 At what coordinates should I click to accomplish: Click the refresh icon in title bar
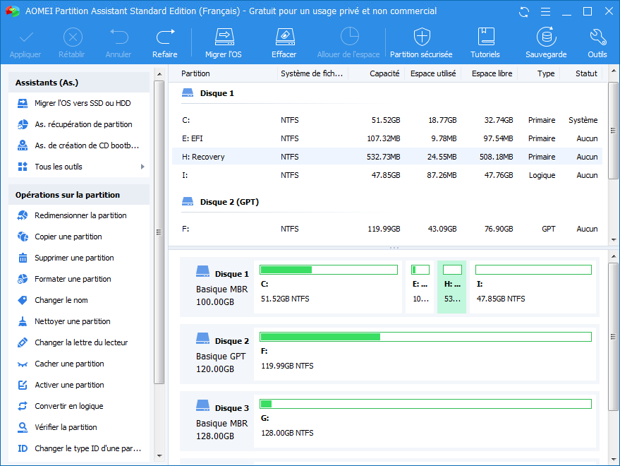coord(524,11)
